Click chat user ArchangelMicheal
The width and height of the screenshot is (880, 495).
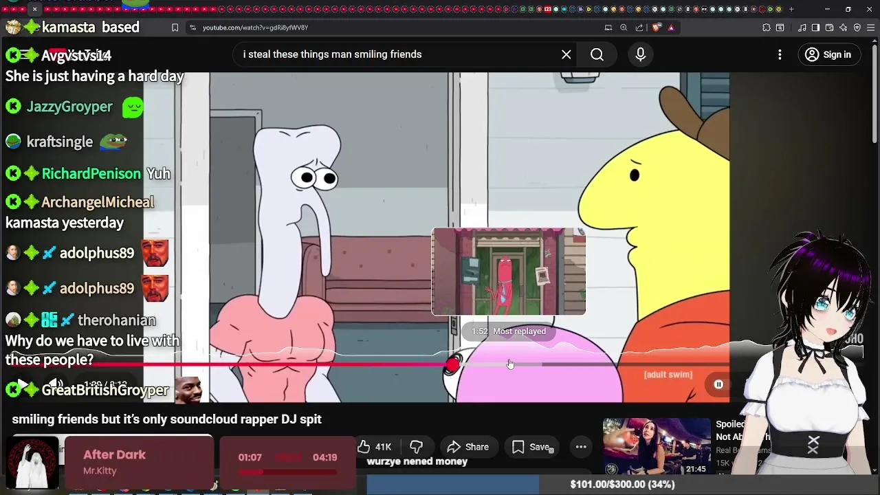click(98, 202)
